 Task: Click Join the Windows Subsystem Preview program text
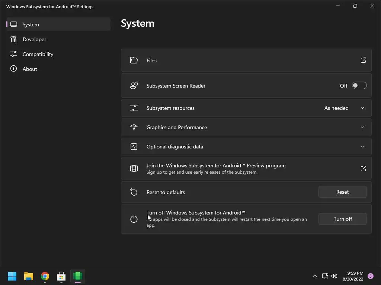[216, 166]
